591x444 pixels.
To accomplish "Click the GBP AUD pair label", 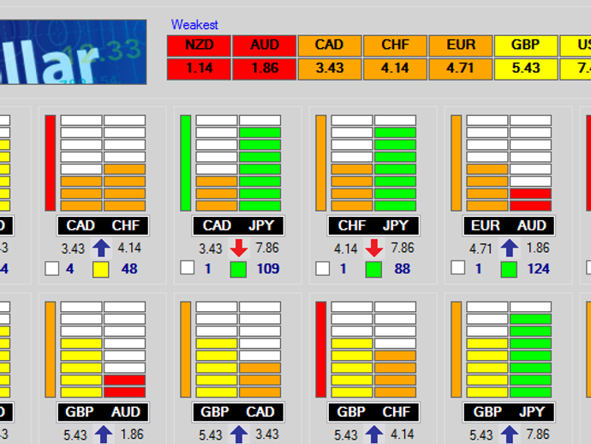I will coord(103,412).
